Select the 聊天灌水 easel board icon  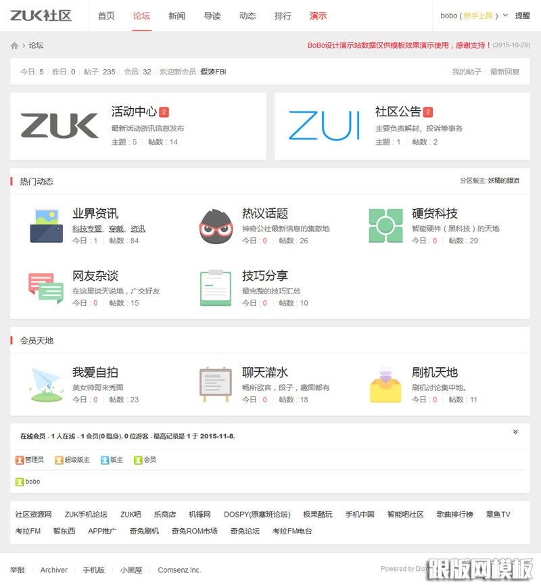(x=216, y=382)
